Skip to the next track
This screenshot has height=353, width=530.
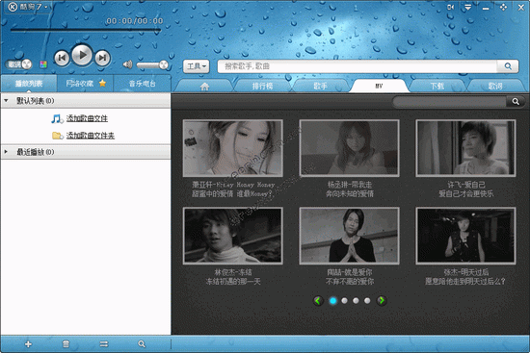102,58
